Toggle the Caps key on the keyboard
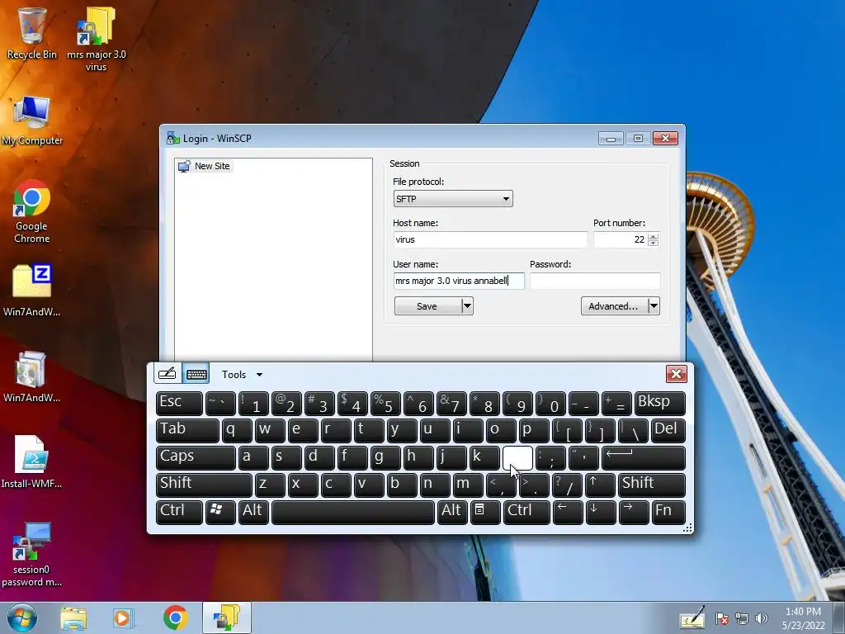 [196, 457]
